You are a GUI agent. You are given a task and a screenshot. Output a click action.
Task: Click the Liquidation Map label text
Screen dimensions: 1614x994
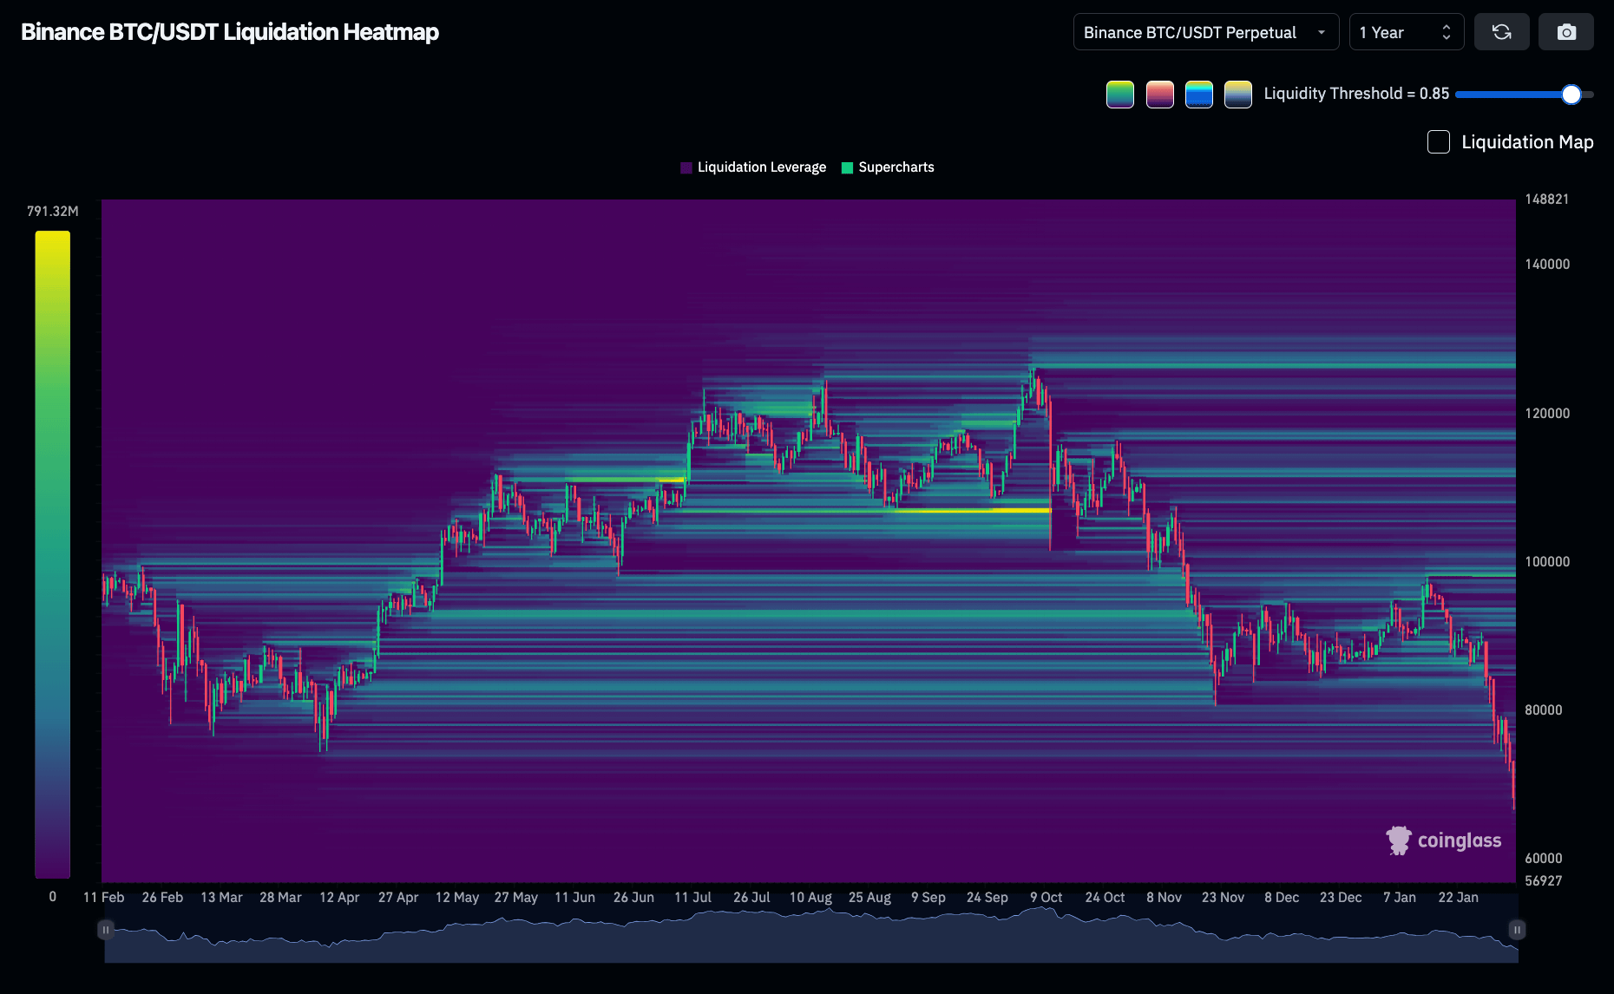click(1526, 142)
